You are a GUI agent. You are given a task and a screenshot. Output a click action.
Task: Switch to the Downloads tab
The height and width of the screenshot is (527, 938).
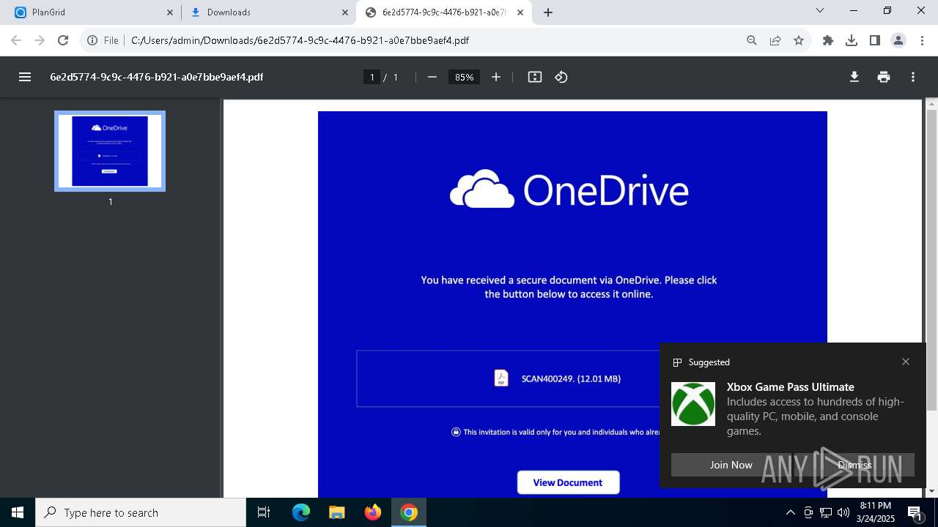pyautogui.click(x=268, y=12)
